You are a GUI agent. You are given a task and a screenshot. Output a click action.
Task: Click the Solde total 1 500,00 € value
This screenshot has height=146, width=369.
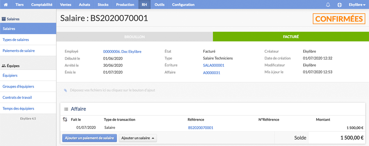point(352,138)
